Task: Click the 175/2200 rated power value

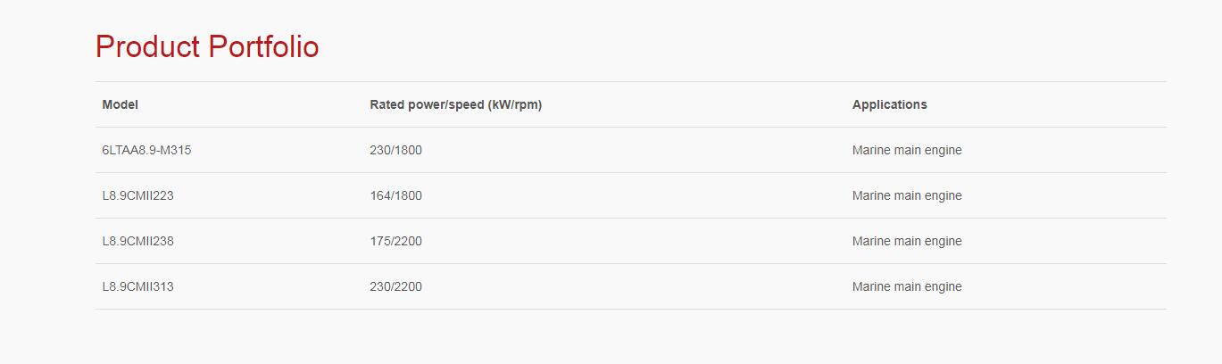Action: (395, 241)
